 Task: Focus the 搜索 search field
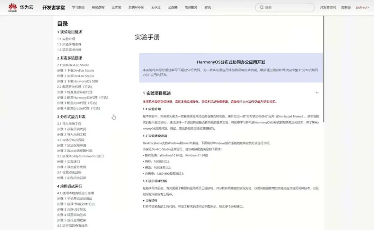(x=285, y=7)
